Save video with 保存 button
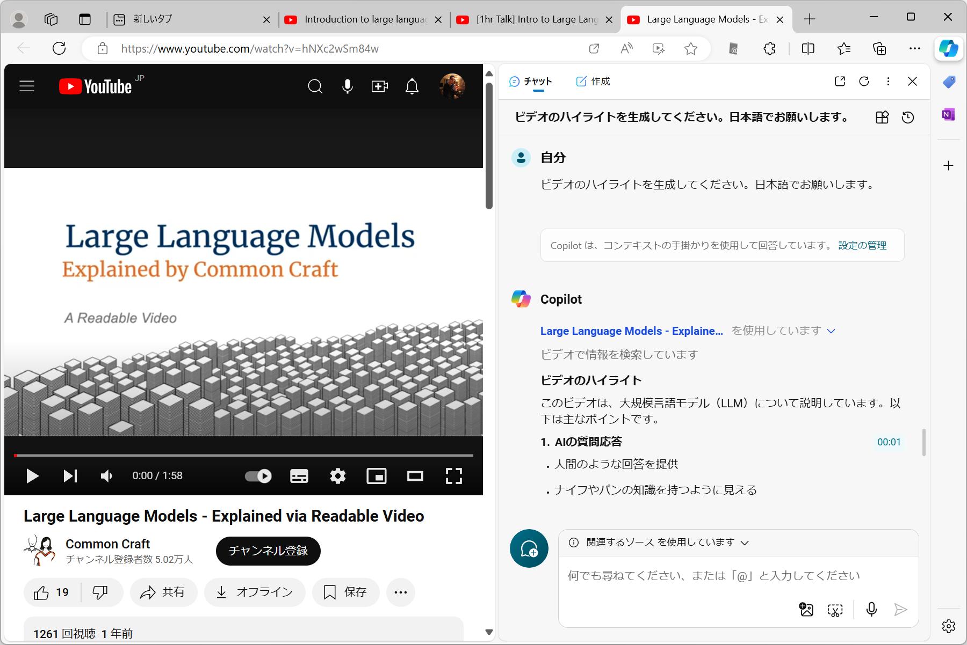This screenshot has height=645, width=967. click(345, 592)
